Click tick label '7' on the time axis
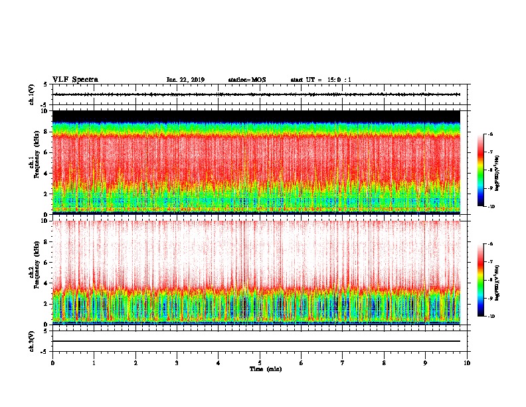This screenshot has width=526, height=407. click(343, 363)
